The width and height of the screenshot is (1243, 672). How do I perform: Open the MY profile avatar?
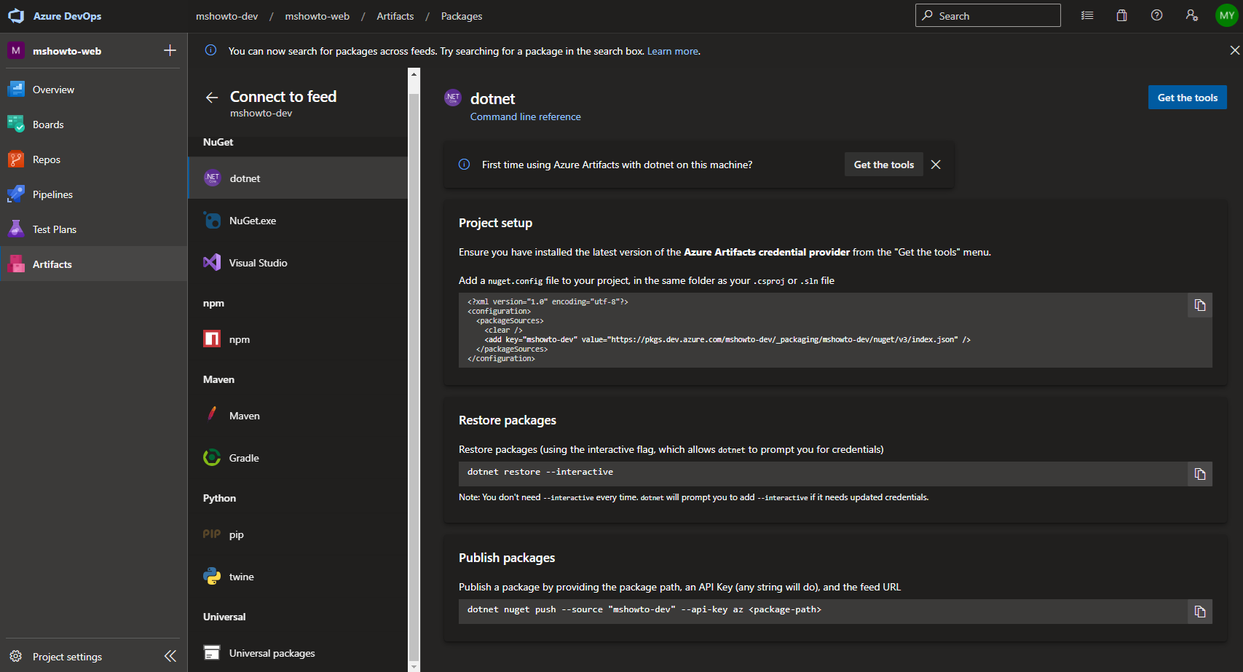click(x=1227, y=15)
